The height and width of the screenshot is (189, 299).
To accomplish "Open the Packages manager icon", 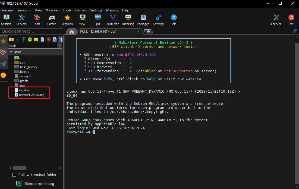I will pos(143,20).
